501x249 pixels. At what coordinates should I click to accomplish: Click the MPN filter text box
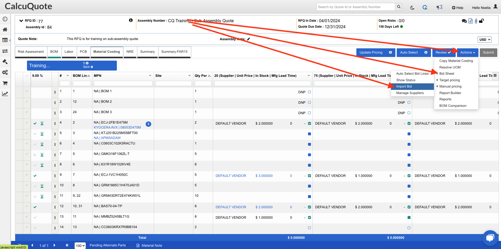tap(123, 83)
